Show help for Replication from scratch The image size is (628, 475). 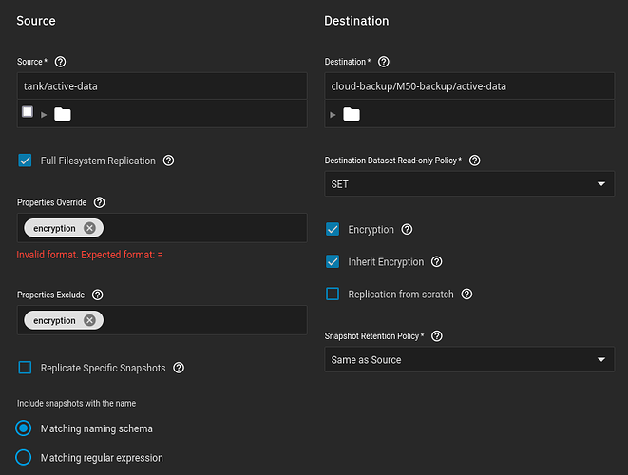466,294
